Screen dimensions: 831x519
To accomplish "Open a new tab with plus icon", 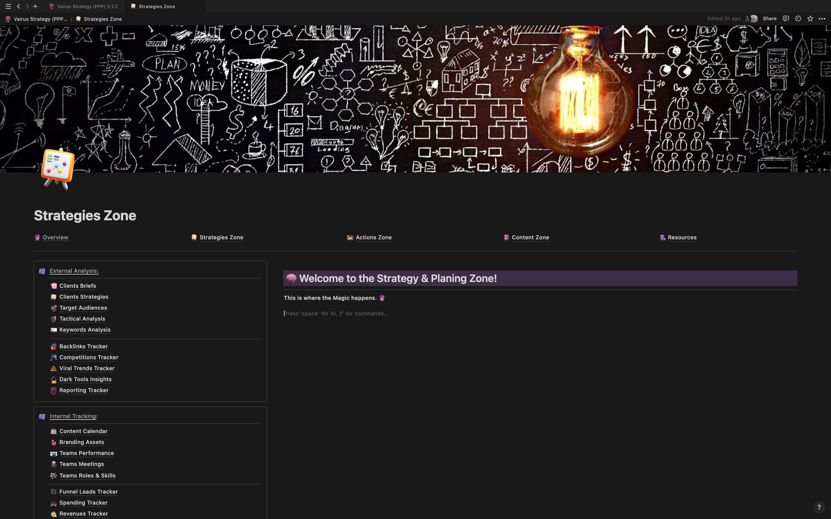I will point(35,6).
